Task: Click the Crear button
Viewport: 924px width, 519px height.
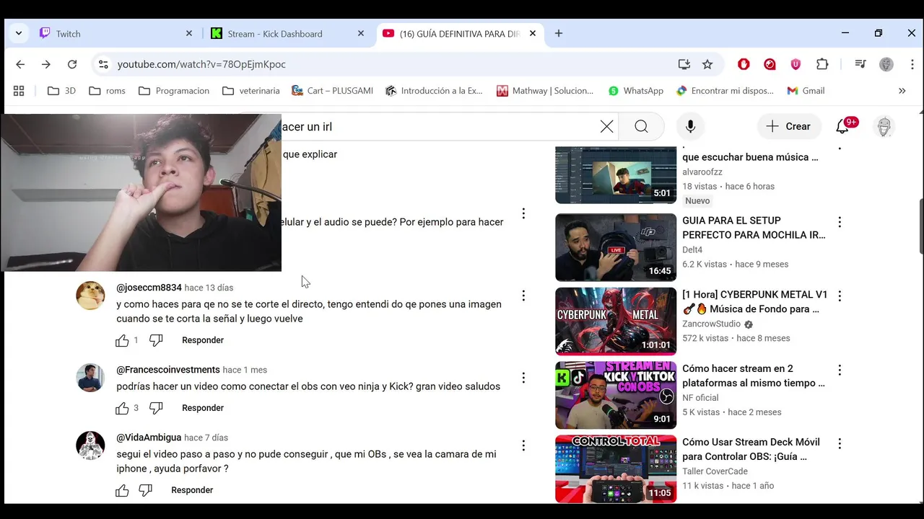Action: click(789, 126)
